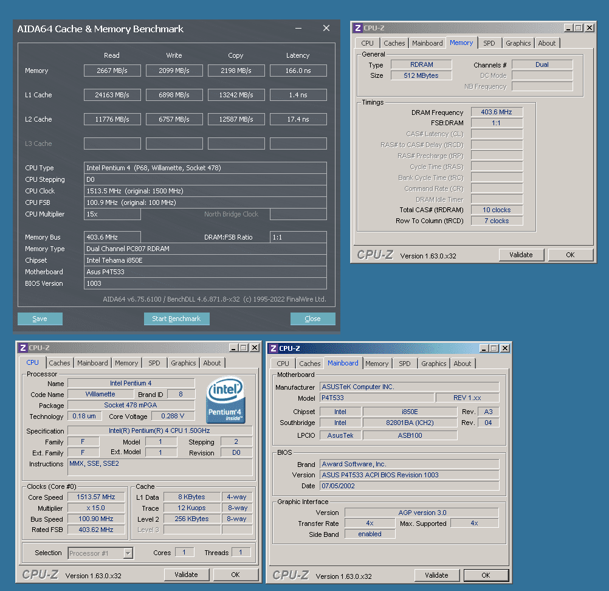The image size is (609, 591).
Task: Select the Mainboard tab in the CPU-tab CPU-Z window
Action: (92, 363)
